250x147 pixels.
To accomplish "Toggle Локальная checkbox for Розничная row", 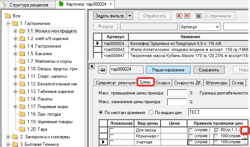I will (111, 136).
